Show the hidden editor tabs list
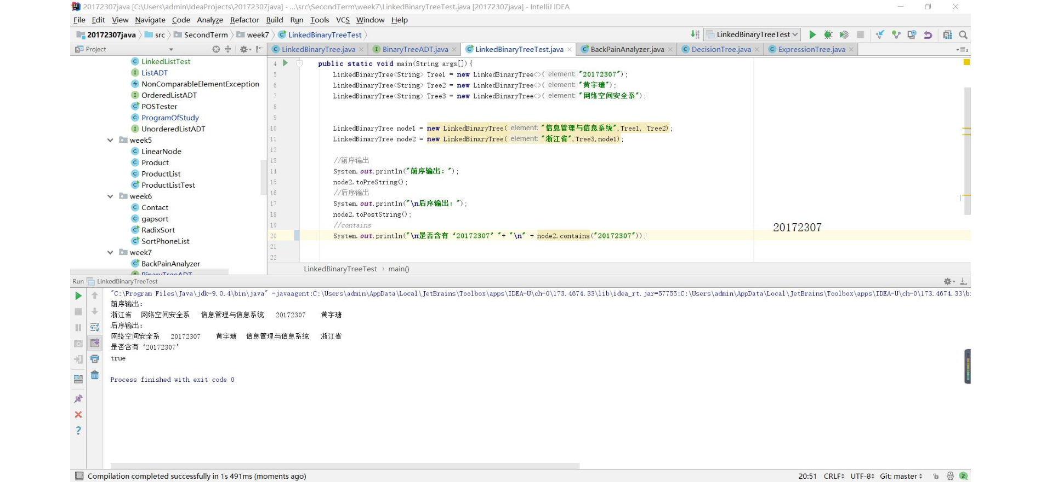This screenshot has width=1041, height=482. coord(962,50)
